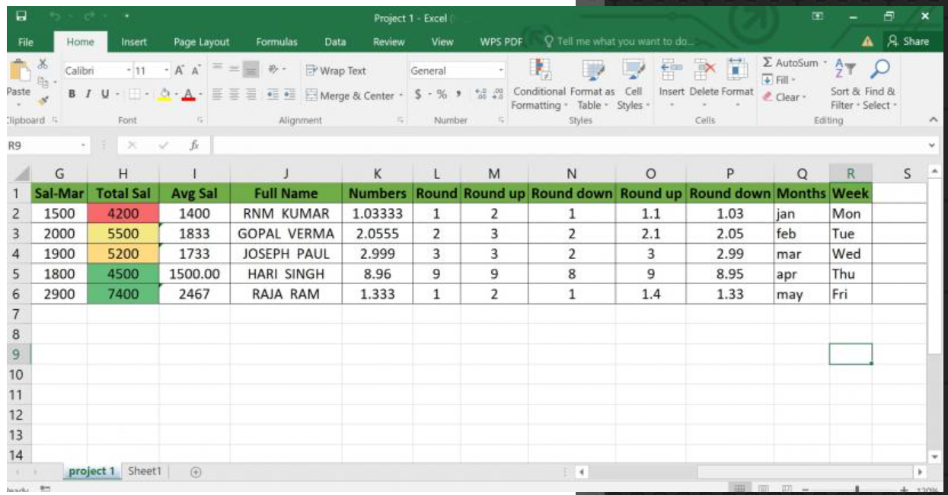This screenshot has width=948, height=495.
Task: Click the Insert Function fx icon
Action: pos(196,145)
